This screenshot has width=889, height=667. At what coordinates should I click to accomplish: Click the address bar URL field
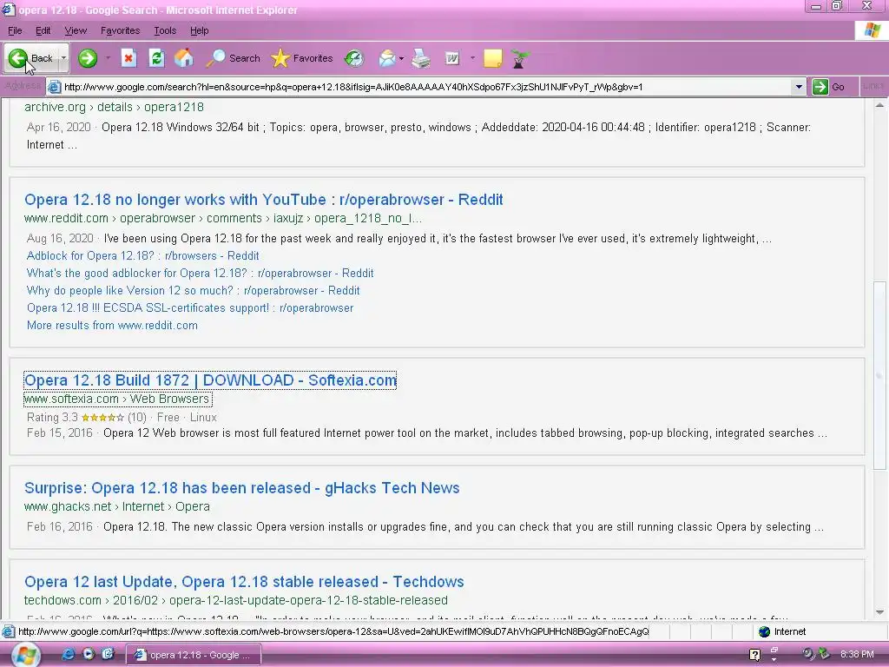(x=426, y=87)
